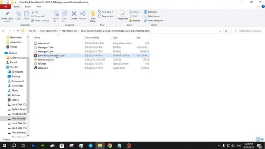The image size is (265, 149).
Task: Click Copy path in Clipboard group
Action: 38,16
